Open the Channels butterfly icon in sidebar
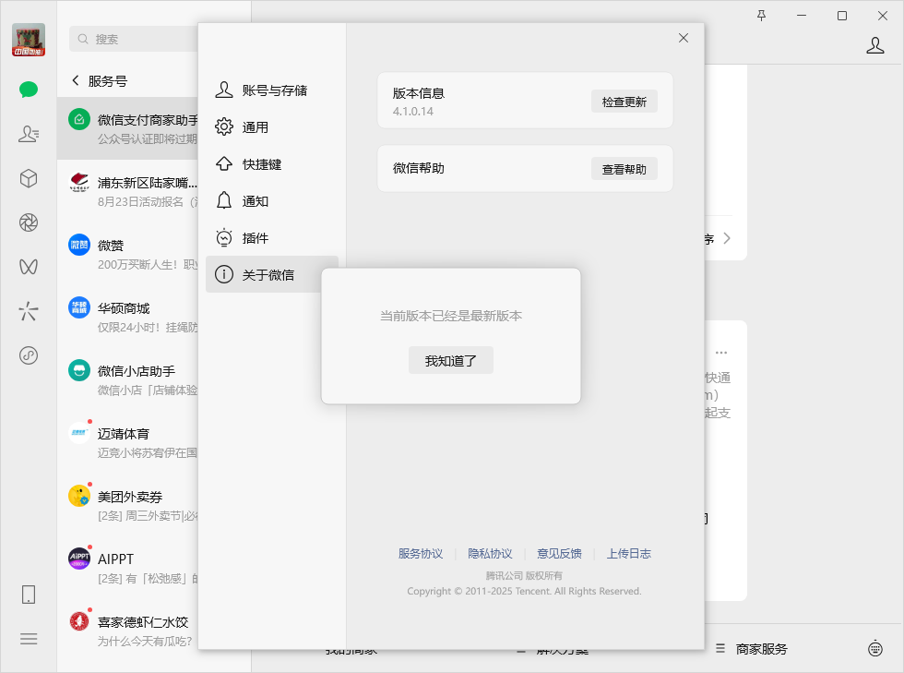Image resolution: width=904 pixels, height=673 pixels. pyautogui.click(x=29, y=267)
